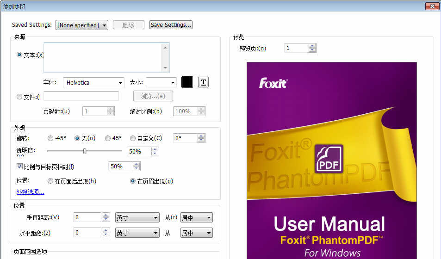441x259 pixels.
Task: Click the 水平距离 value field
Action: pyautogui.click(x=87, y=233)
